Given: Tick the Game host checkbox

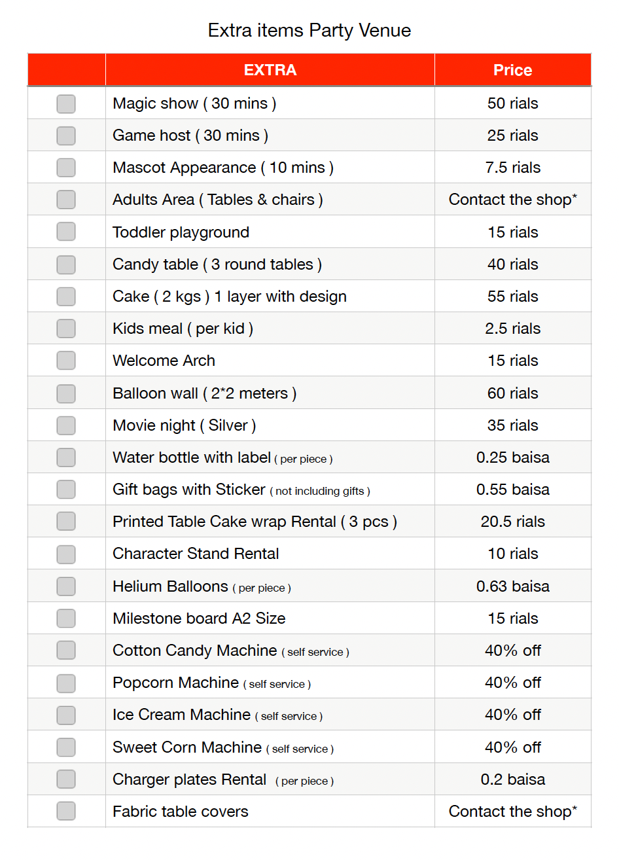Looking at the screenshot, I should click(x=66, y=135).
